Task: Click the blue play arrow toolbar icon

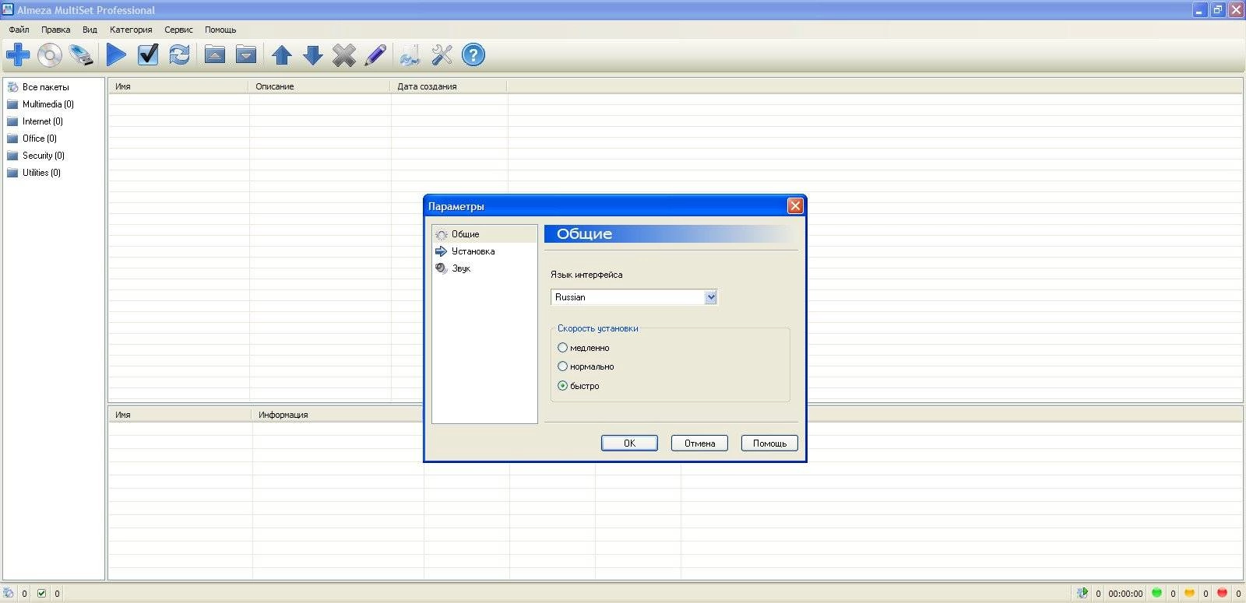Action: (x=117, y=54)
